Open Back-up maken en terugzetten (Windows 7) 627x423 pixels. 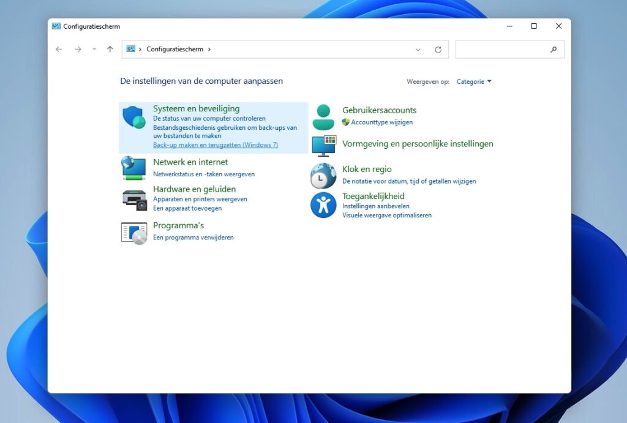[216, 145]
